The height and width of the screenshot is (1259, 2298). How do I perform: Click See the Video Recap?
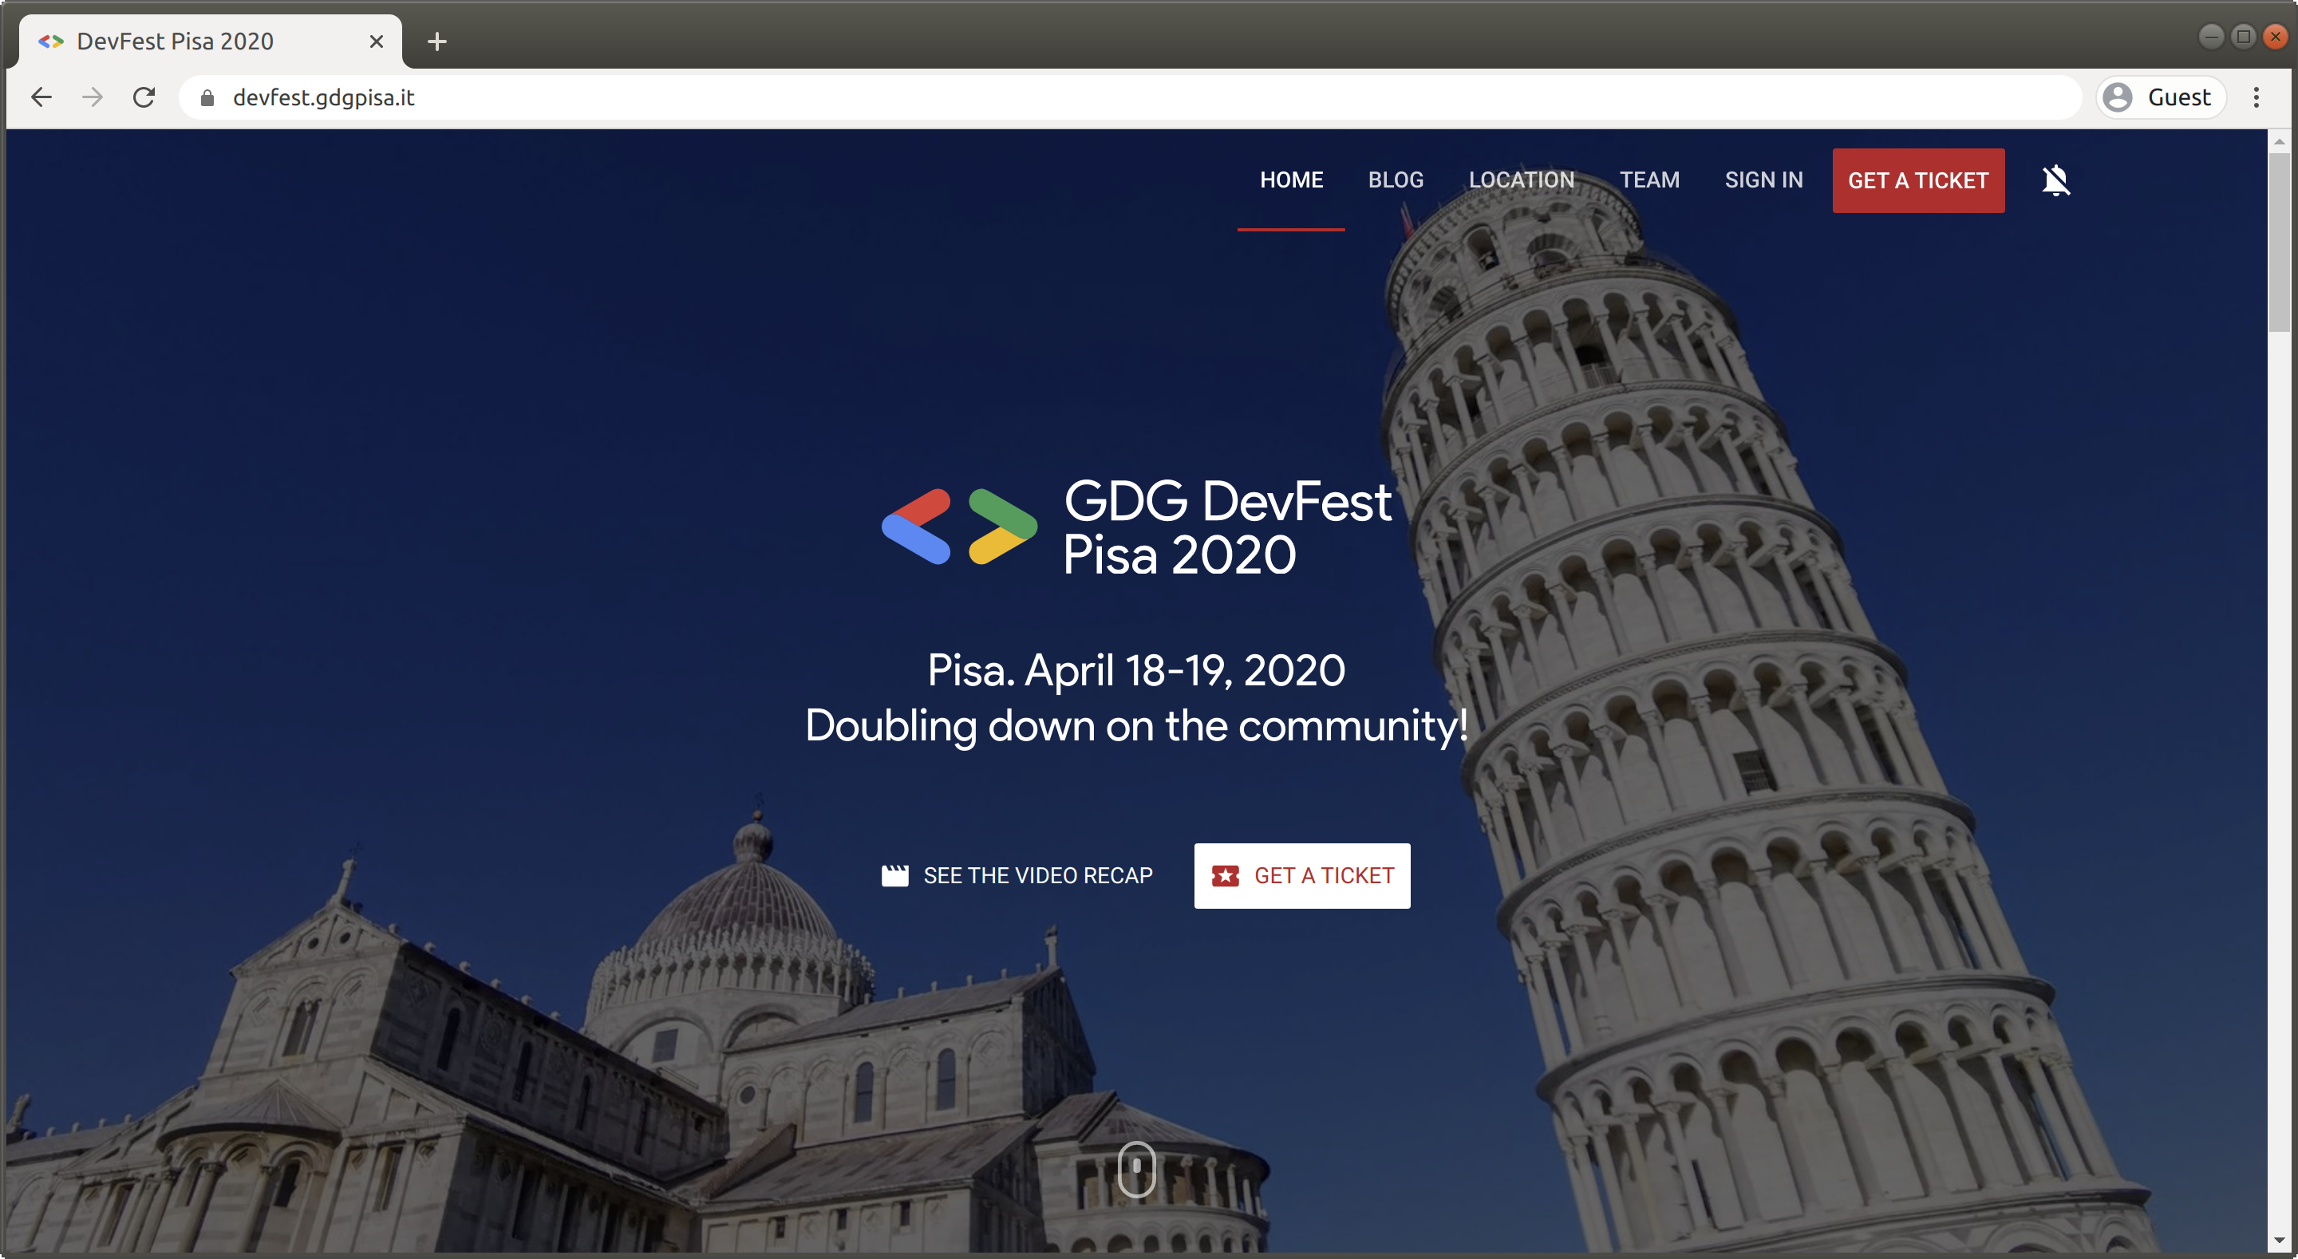1017,875
